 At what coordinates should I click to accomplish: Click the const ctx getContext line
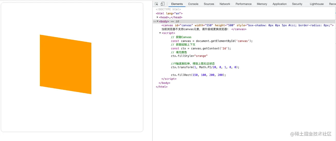[x=201, y=48]
